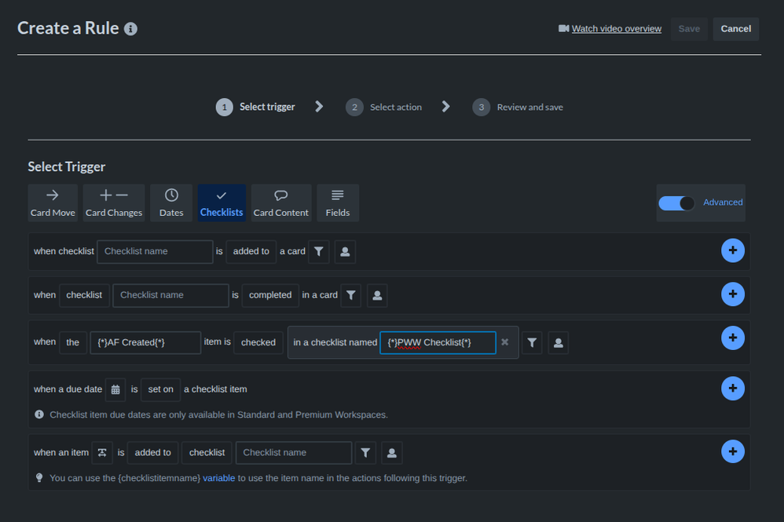This screenshot has height=522, width=784.
Task: Open filter icon in the item checked row
Action: tap(532, 343)
